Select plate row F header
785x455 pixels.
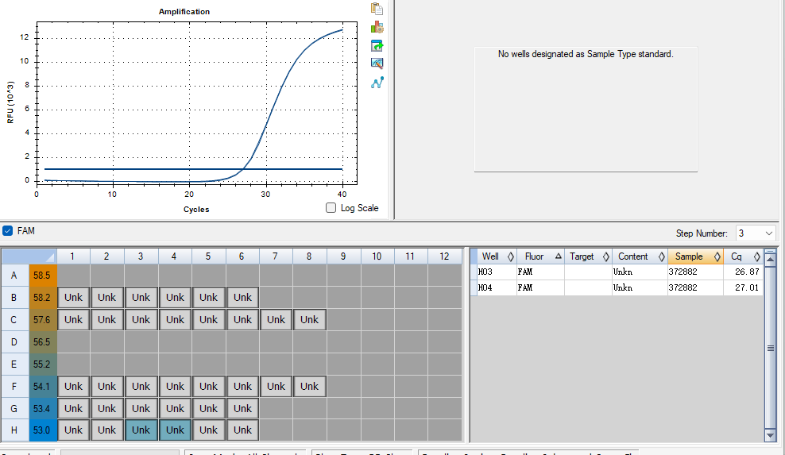coord(14,387)
